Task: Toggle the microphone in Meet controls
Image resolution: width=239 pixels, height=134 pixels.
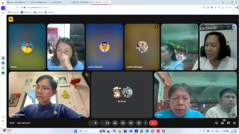Action: [x=96, y=123]
